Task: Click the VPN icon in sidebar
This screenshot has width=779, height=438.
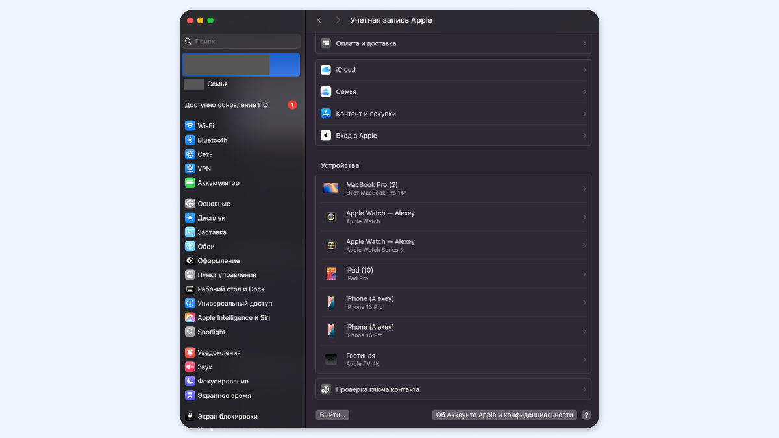Action: pyautogui.click(x=190, y=169)
